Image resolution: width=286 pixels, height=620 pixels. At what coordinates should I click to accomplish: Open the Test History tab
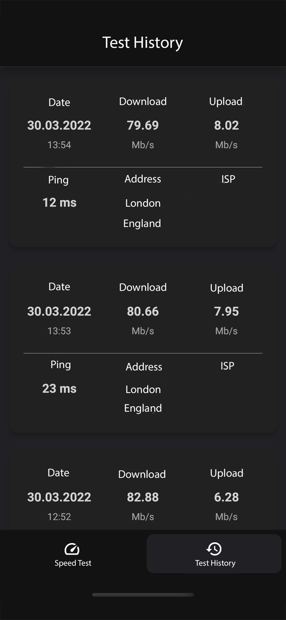[x=213, y=554]
